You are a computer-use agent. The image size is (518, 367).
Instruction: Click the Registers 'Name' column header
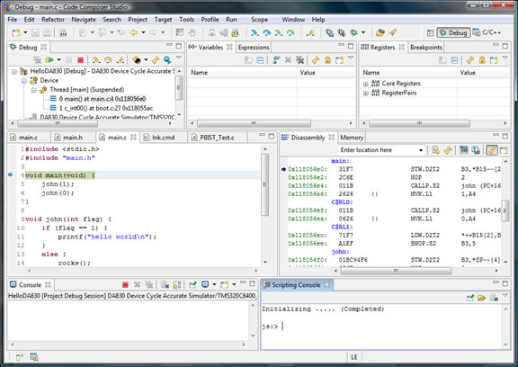pyautogui.click(x=408, y=73)
